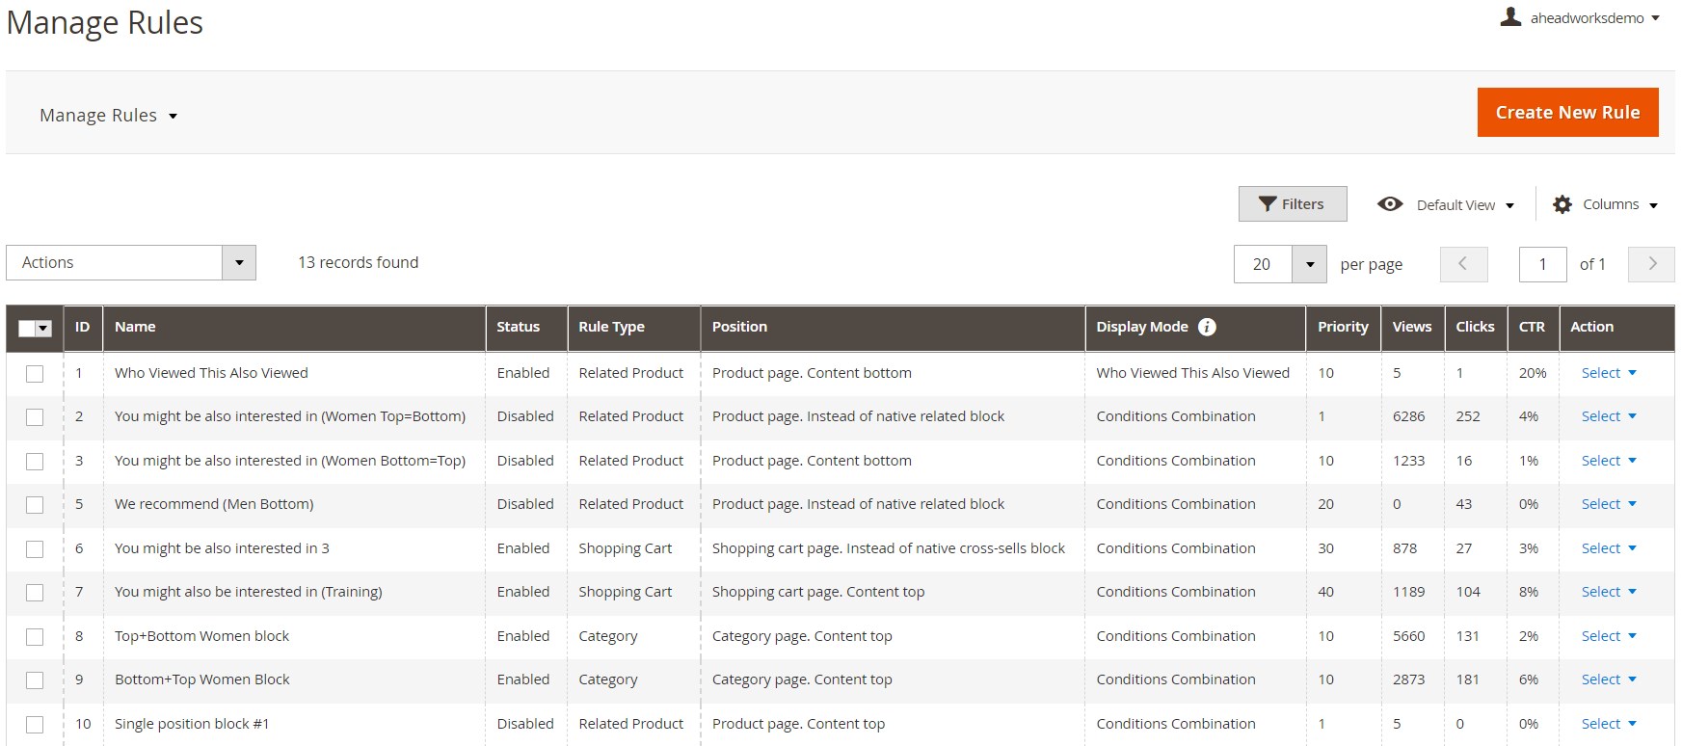The width and height of the screenshot is (1682, 746).
Task: Click the user account avatar icon
Action: [x=1510, y=17]
